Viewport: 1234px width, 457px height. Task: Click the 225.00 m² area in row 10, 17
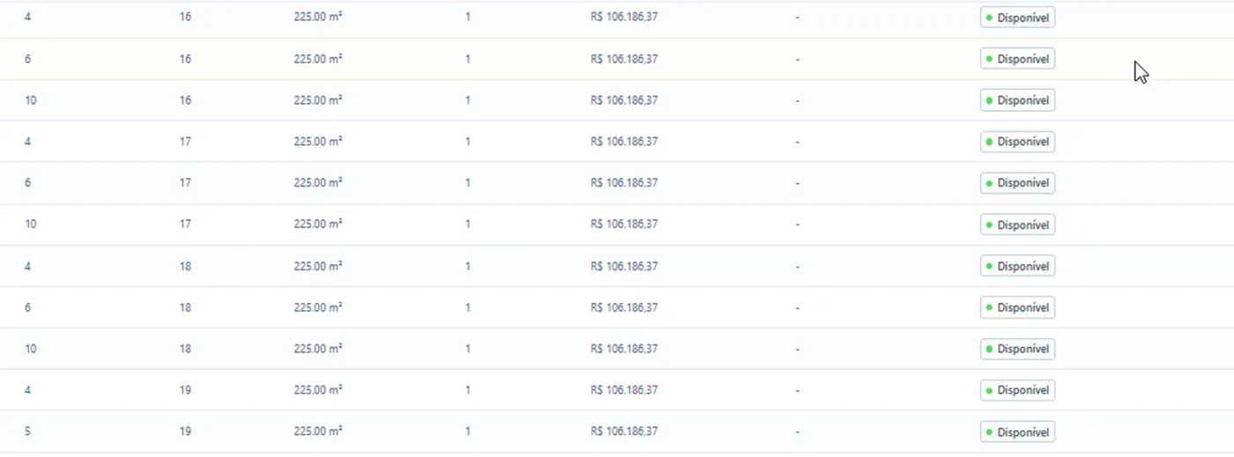318,225
